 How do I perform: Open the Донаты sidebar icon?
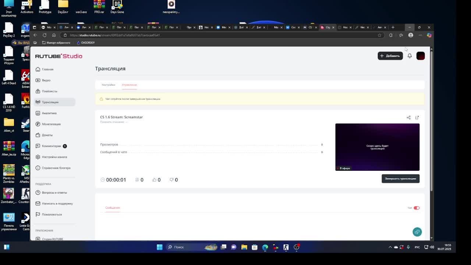(38, 135)
